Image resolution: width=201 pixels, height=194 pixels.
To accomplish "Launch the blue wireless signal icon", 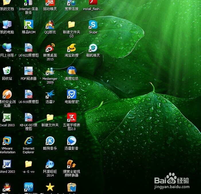I will coord(29,187).
